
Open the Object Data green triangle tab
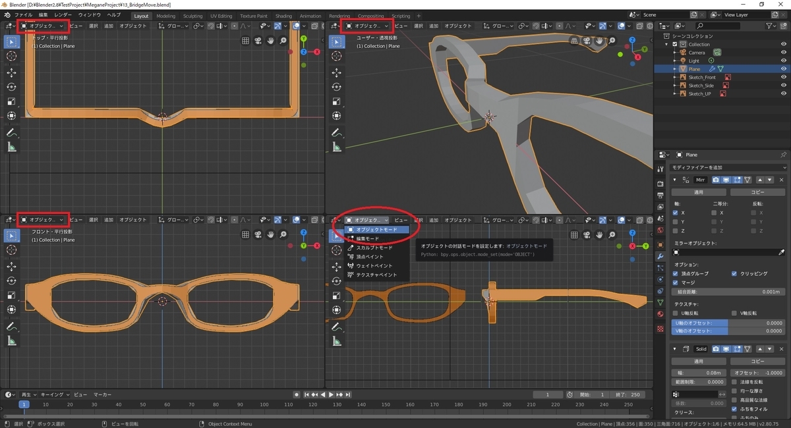pos(660,302)
